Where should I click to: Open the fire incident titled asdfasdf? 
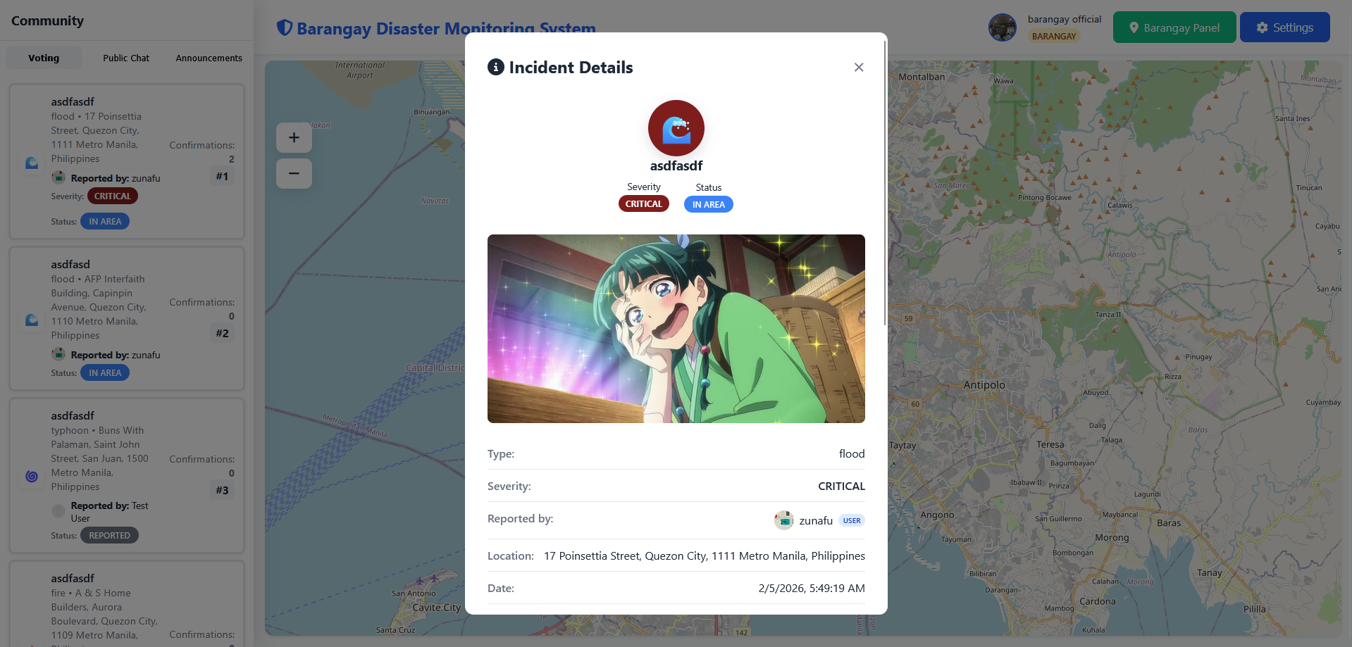point(73,579)
